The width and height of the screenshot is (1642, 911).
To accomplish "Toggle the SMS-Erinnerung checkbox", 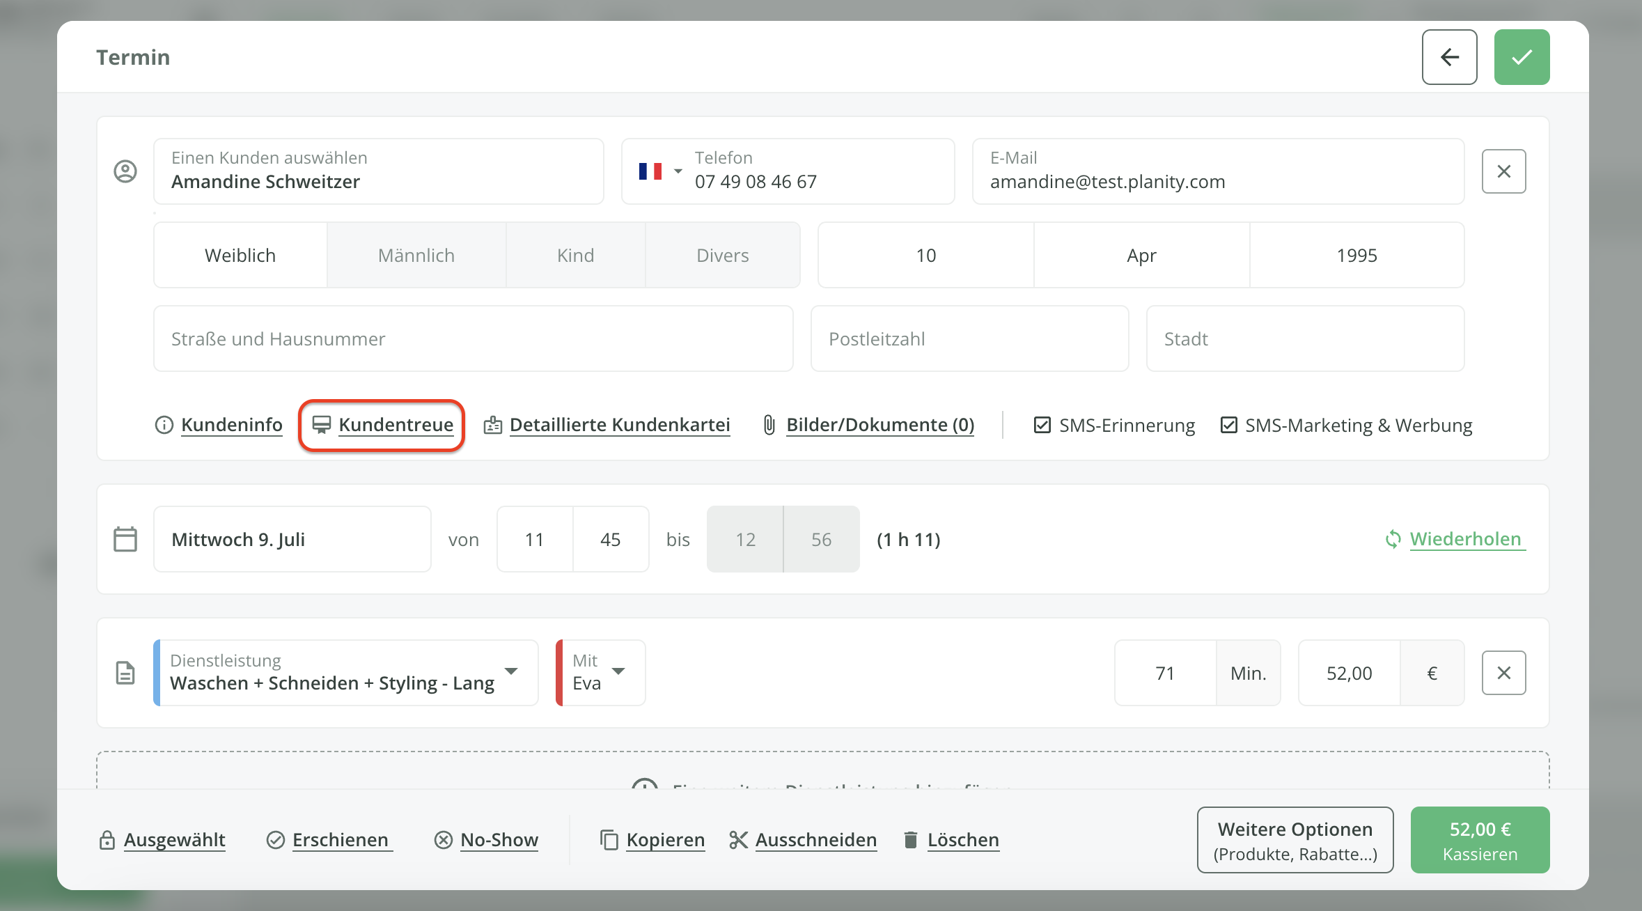I will [x=1042, y=425].
